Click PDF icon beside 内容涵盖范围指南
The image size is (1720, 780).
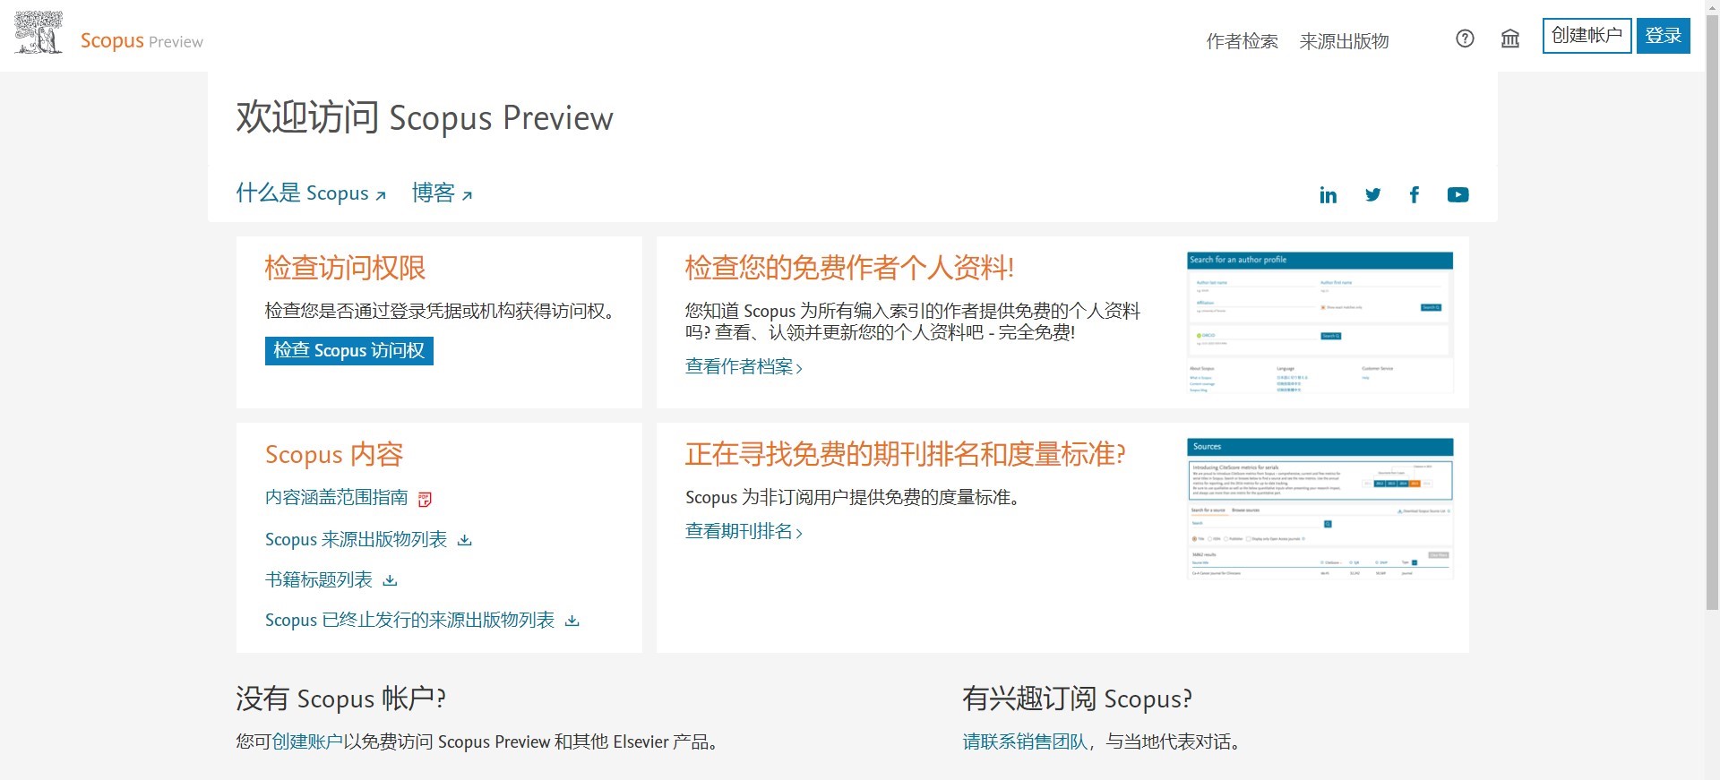point(426,499)
